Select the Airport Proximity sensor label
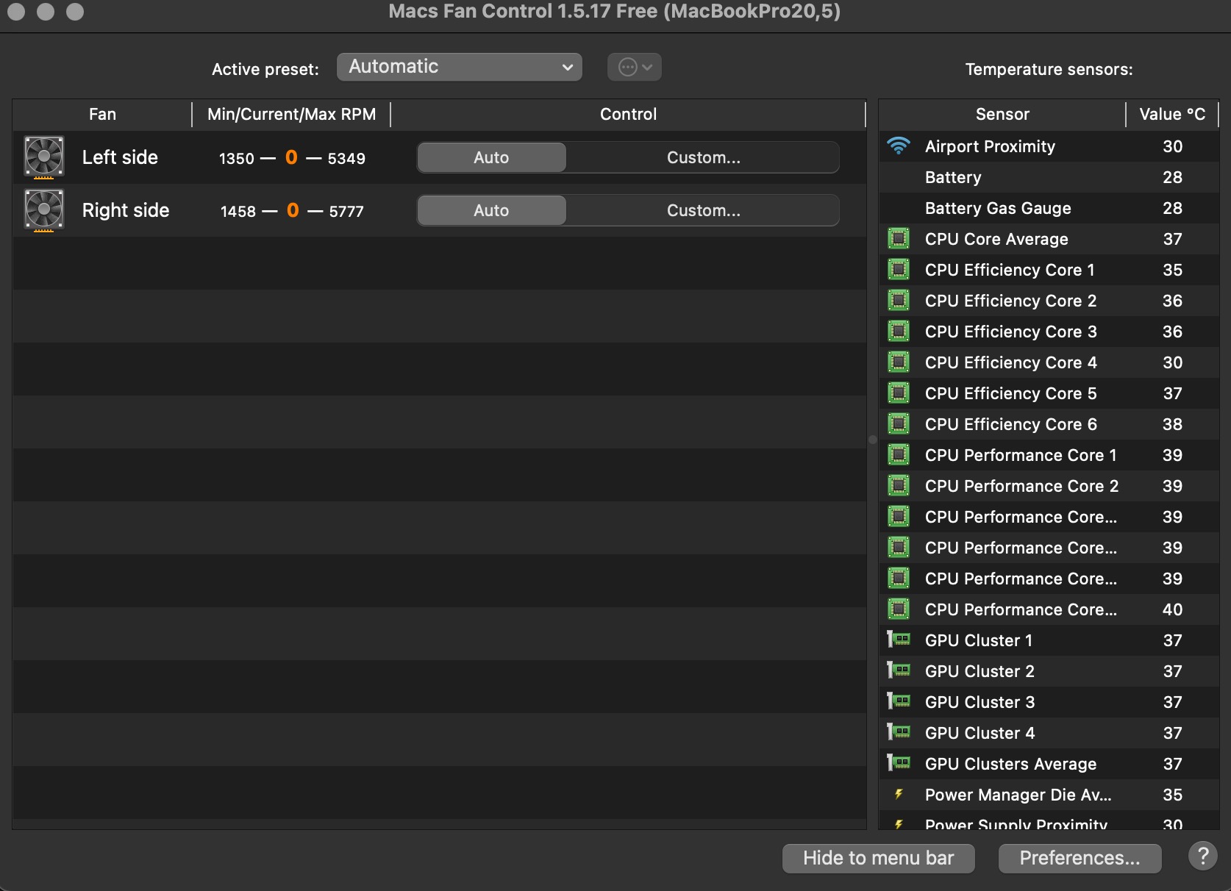Screen dimensions: 1231x891 [x=990, y=146]
